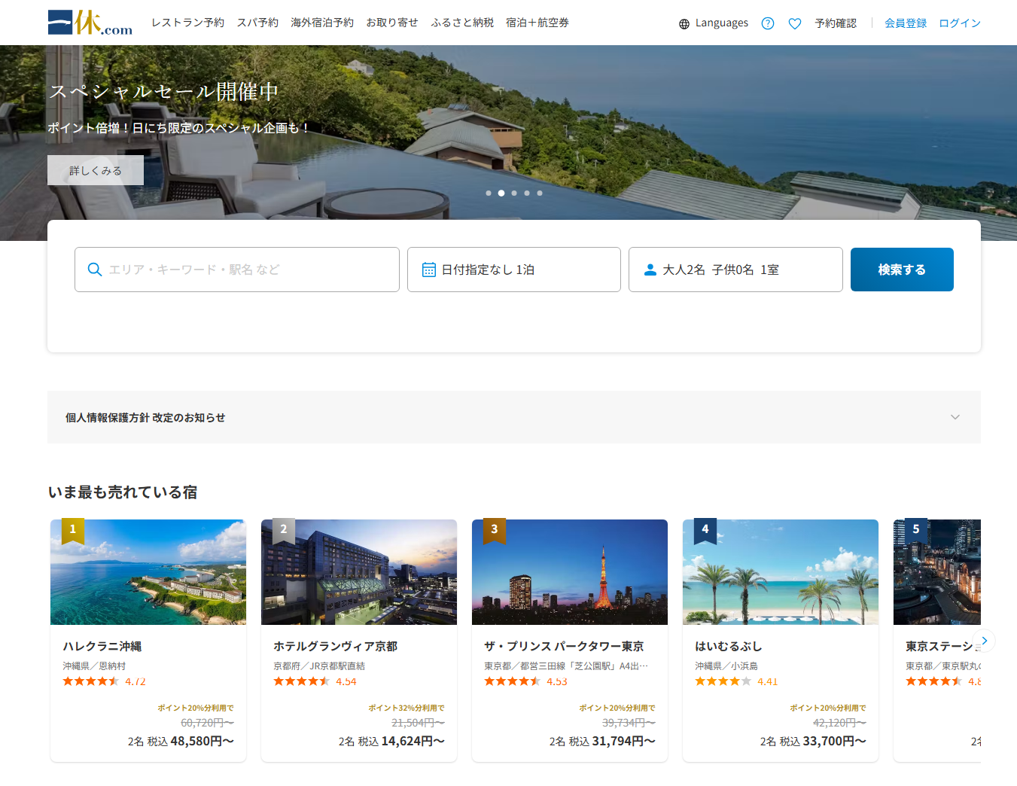The height and width of the screenshot is (786, 1017).
Task: Open the 日付指定なし 1泊 date selector
Action: point(513,270)
